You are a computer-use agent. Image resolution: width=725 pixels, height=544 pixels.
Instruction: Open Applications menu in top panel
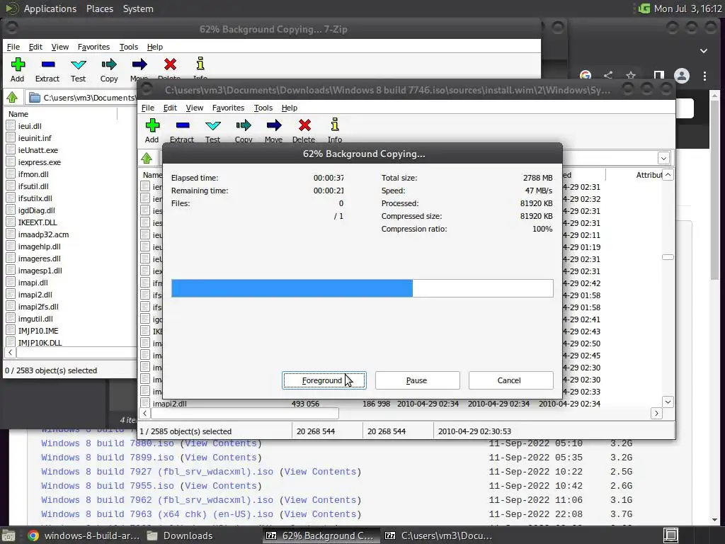coord(50,8)
